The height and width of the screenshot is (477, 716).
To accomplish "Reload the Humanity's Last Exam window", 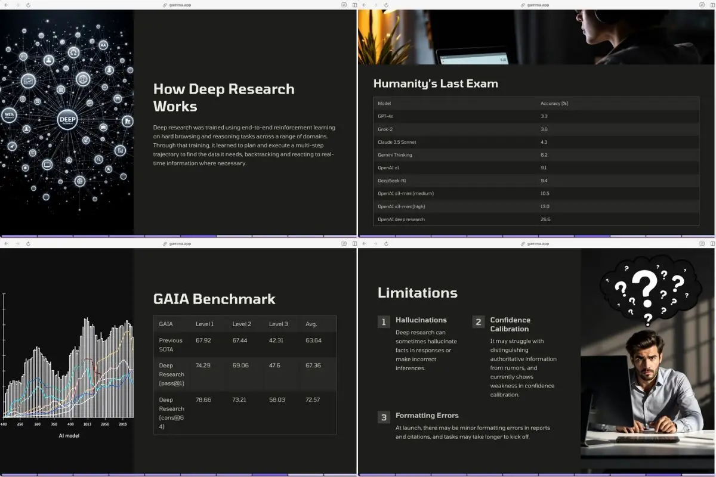I will tap(386, 5).
